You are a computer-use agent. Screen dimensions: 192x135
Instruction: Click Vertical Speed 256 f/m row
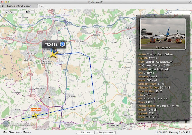pyautogui.click(x=159, y=106)
